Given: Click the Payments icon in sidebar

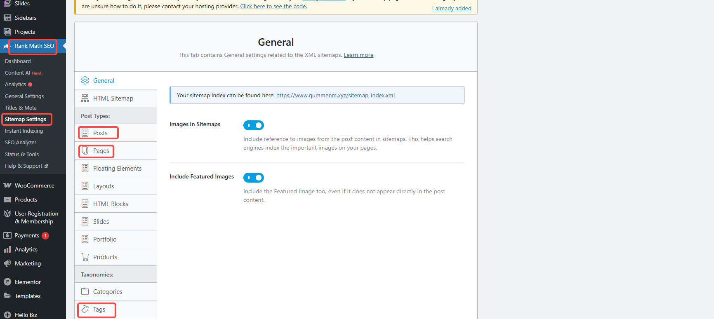Looking at the screenshot, I should coord(7,235).
